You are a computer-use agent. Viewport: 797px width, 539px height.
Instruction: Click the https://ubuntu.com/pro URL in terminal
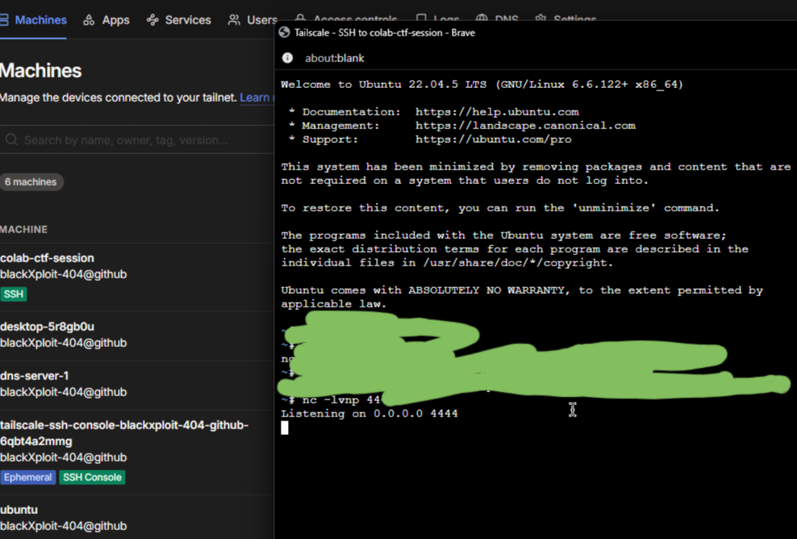(494, 140)
